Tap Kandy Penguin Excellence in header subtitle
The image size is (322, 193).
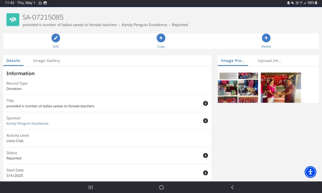[x=144, y=25]
